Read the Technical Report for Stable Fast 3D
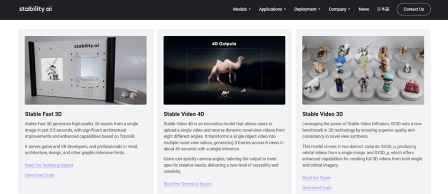Screen dimensions: 448x194 point(49,165)
